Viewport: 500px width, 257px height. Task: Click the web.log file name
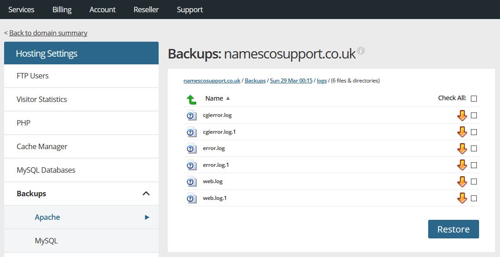pyautogui.click(x=213, y=181)
